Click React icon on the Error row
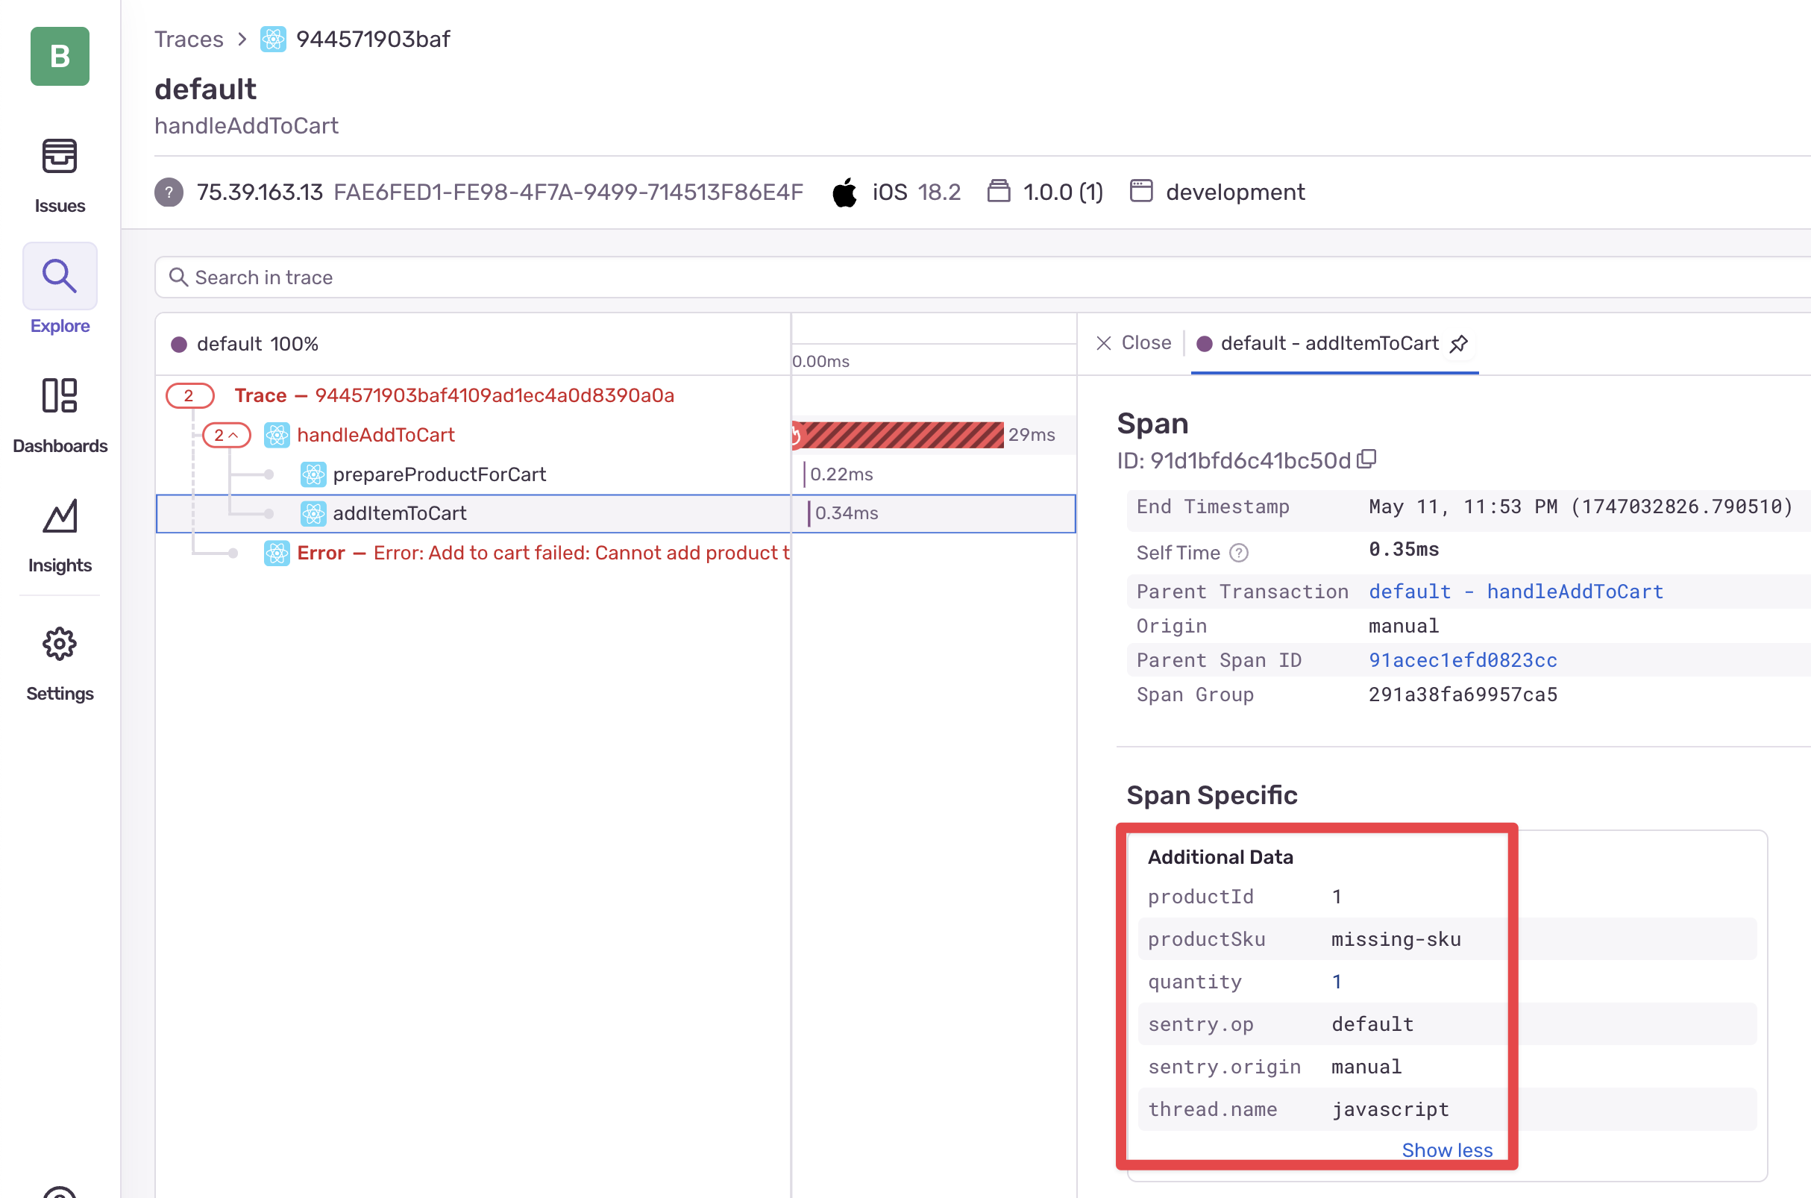This screenshot has width=1811, height=1198. tap(277, 553)
